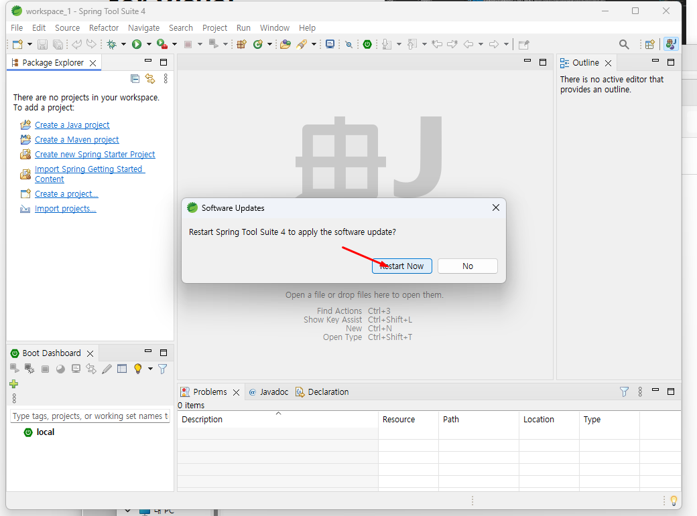The width and height of the screenshot is (697, 516).
Task: Click the Boot Dashboard funnel filter icon
Action: click(x=163, y=369)
